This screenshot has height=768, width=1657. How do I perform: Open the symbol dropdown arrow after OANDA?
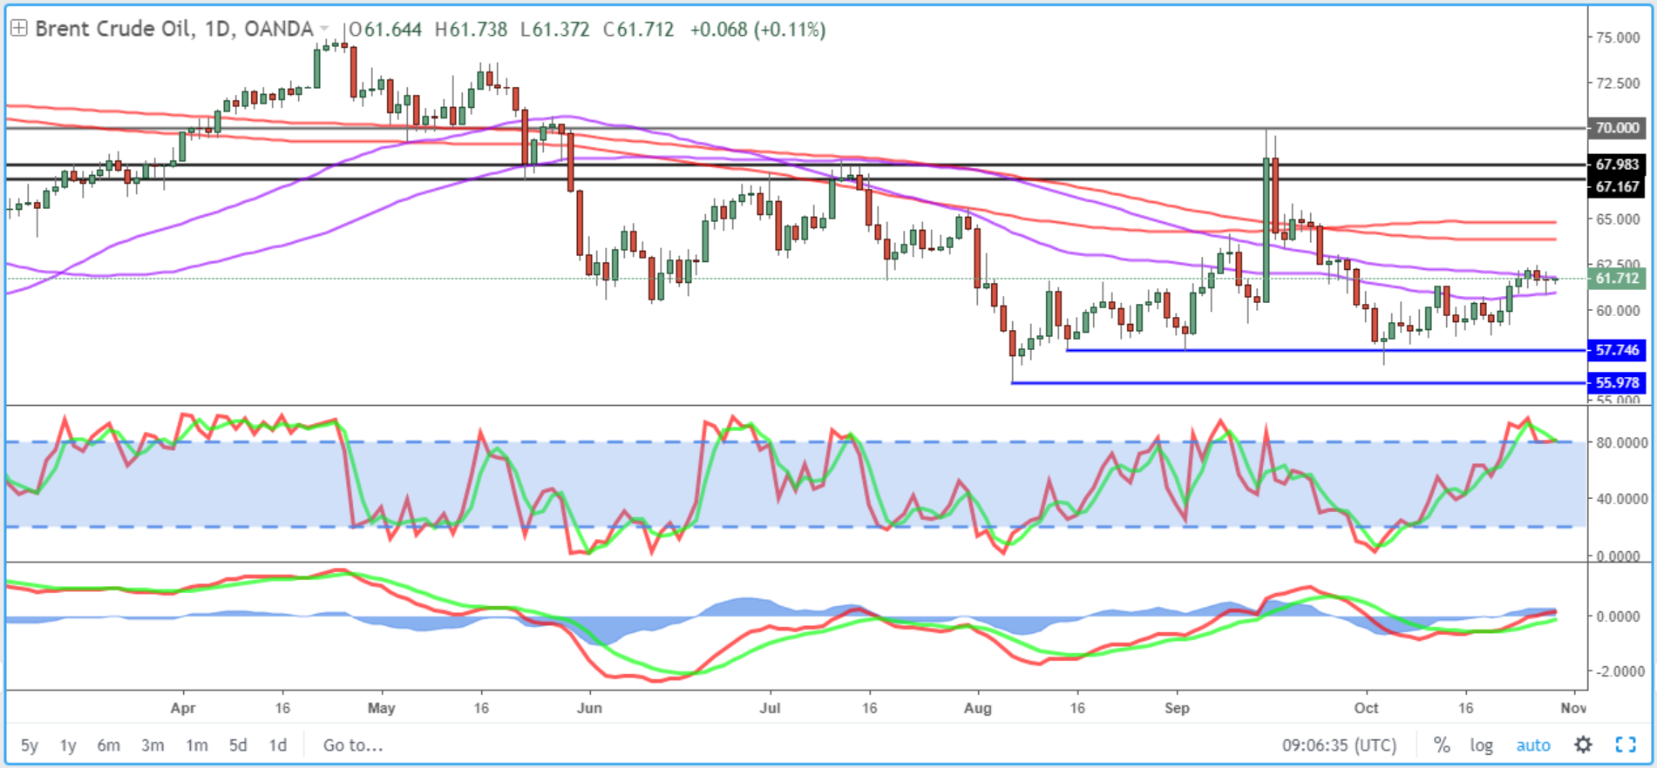(x=325, y=30)
